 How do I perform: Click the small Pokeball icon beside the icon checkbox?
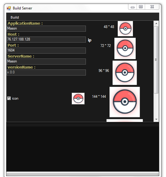tap(78, 98)
